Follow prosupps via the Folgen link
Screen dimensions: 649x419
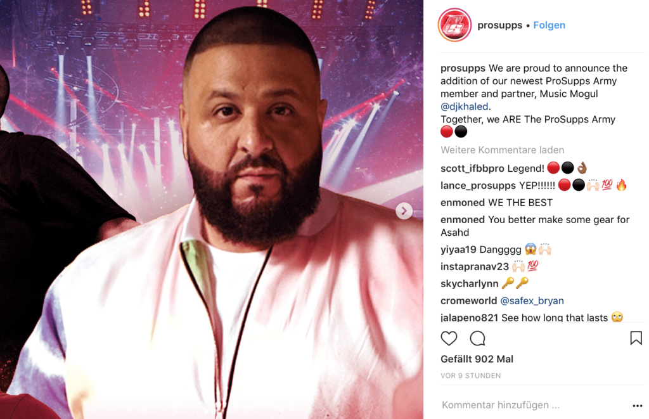point(549,25)
